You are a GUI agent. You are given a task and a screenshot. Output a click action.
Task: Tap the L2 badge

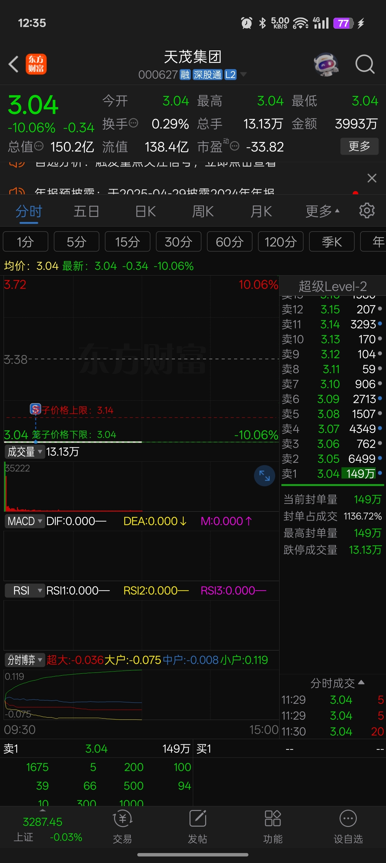tap(230, 74)
